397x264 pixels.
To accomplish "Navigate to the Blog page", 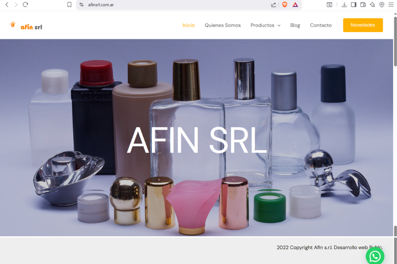I will pos(295,26).
